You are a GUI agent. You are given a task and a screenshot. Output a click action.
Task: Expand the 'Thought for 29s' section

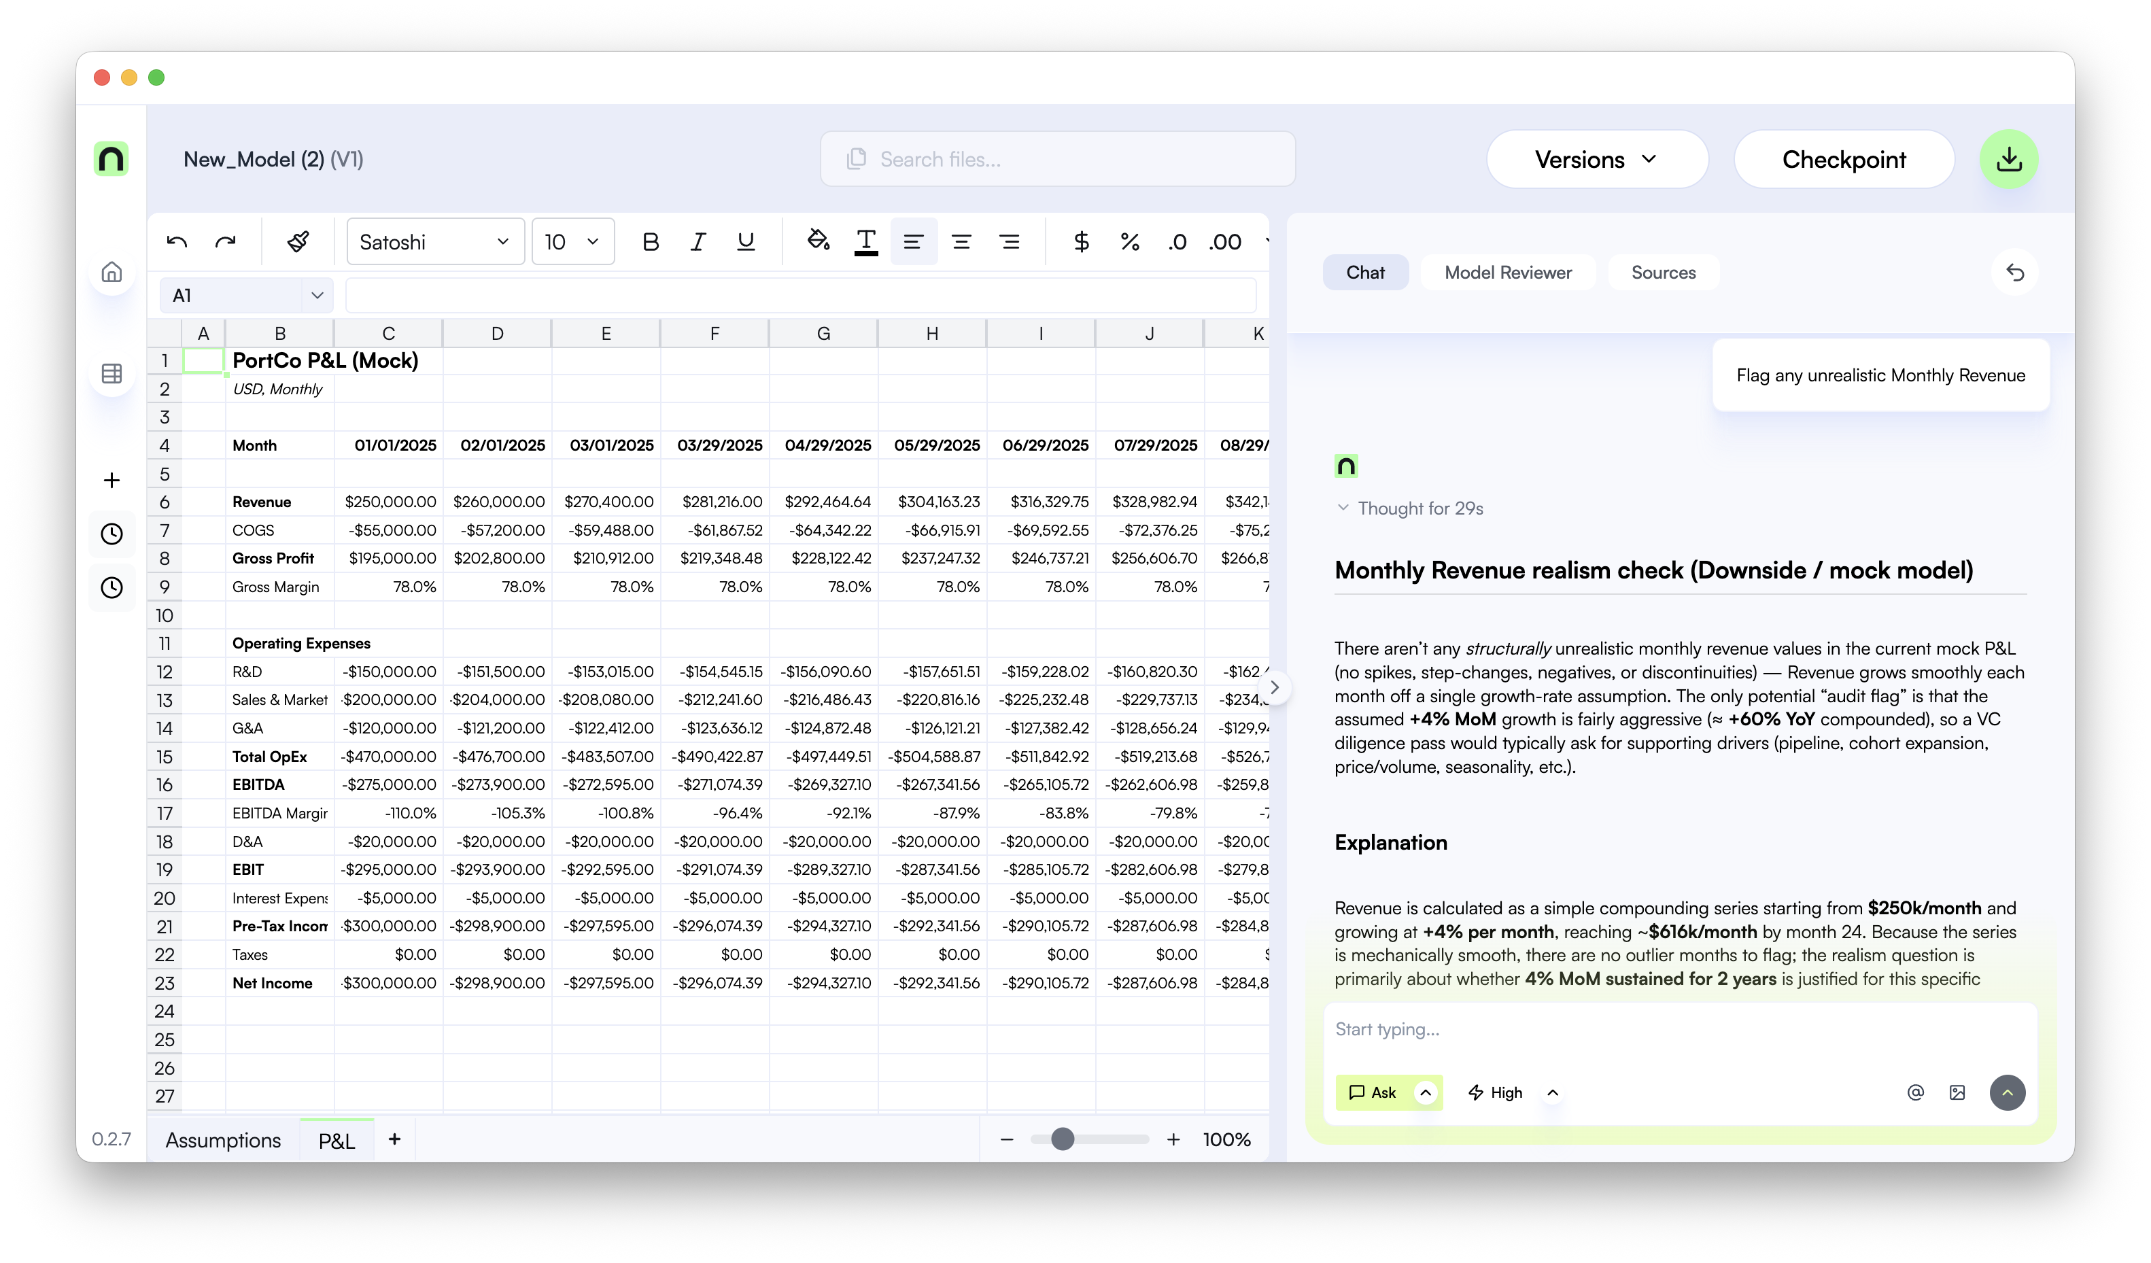click(1409, 508)
